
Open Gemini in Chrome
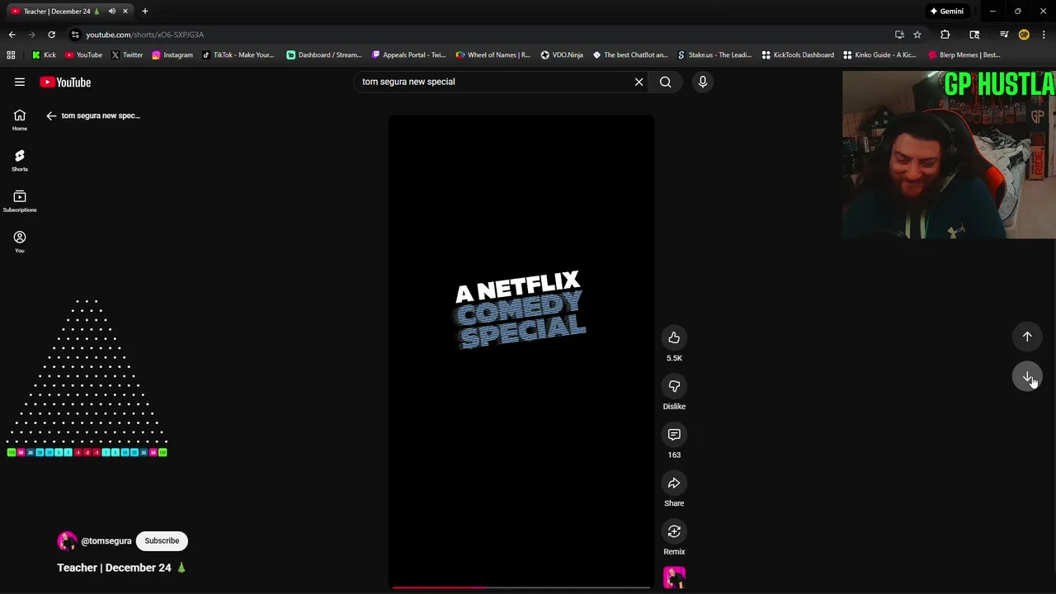946,12
